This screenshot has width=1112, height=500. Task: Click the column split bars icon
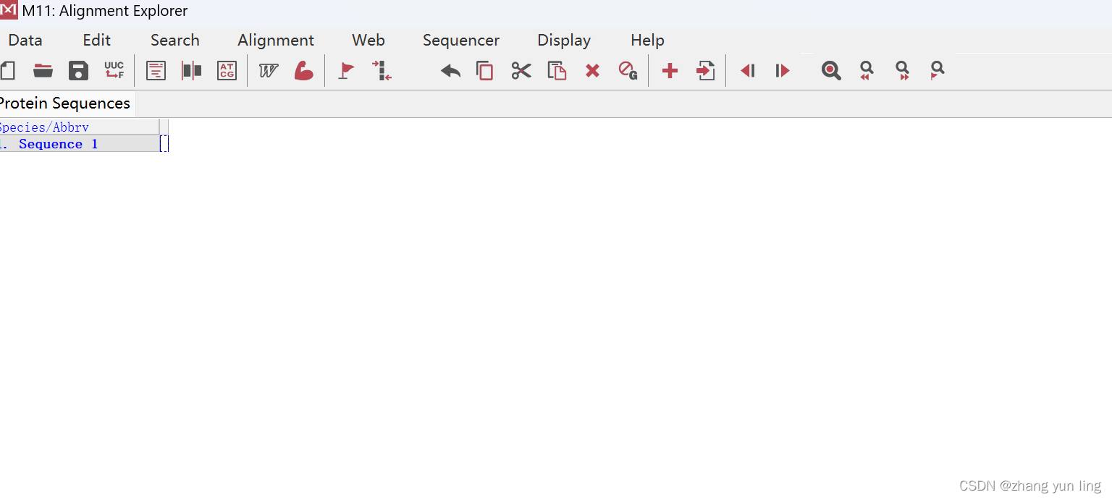coord(191,70)
